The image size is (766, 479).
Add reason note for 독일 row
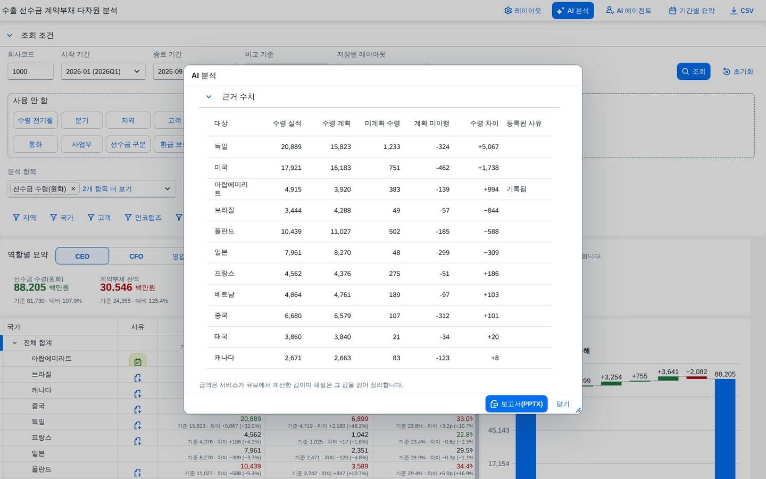pos(138,425)
